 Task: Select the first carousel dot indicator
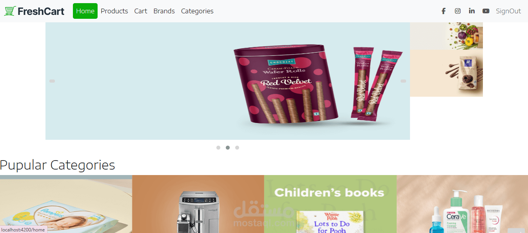pos(218,148)
